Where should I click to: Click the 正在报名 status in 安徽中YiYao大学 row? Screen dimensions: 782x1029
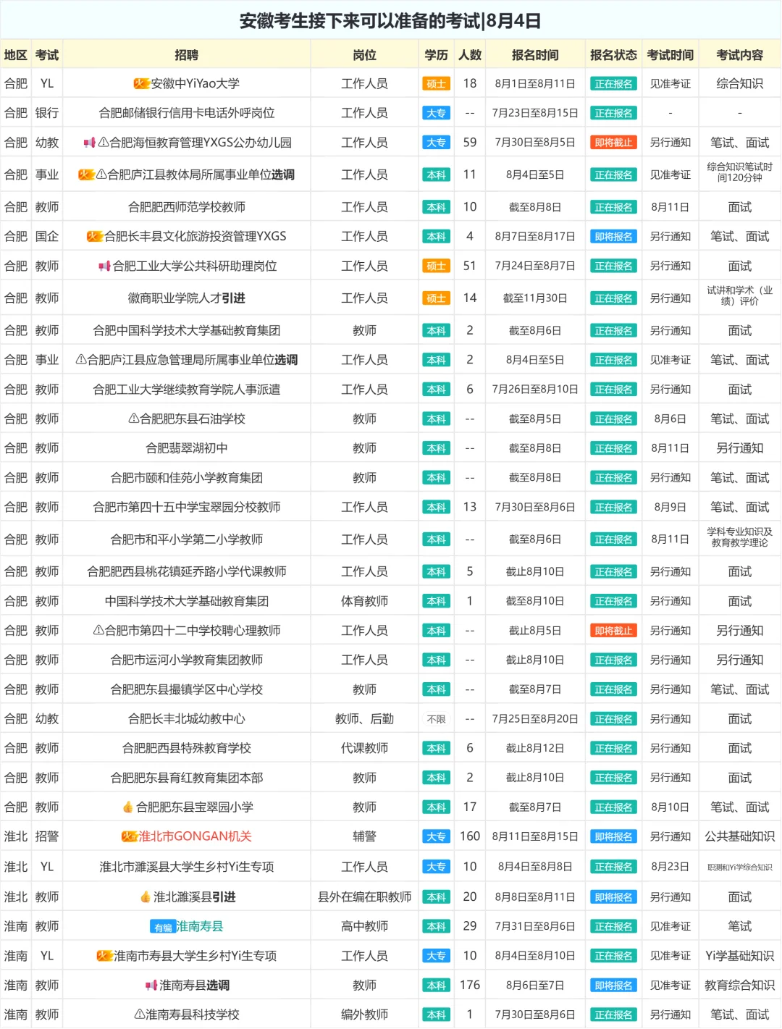[614, 84]
